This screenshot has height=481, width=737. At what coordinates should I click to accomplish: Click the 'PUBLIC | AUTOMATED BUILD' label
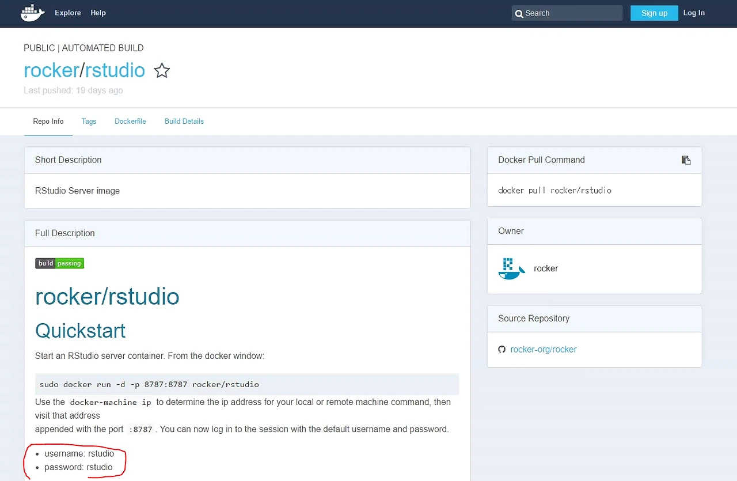pyautogui.click(x=83, y=48)
